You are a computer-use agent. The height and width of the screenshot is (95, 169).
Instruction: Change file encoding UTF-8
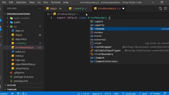[x=107, y=94]
